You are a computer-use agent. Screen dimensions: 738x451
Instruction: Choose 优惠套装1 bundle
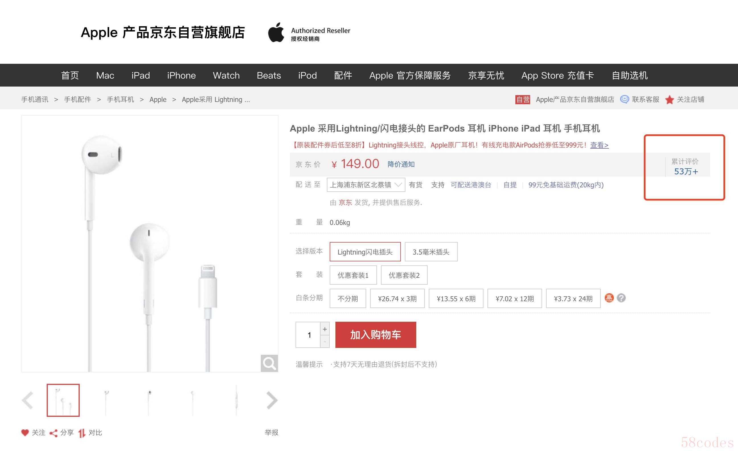point(353,275)
